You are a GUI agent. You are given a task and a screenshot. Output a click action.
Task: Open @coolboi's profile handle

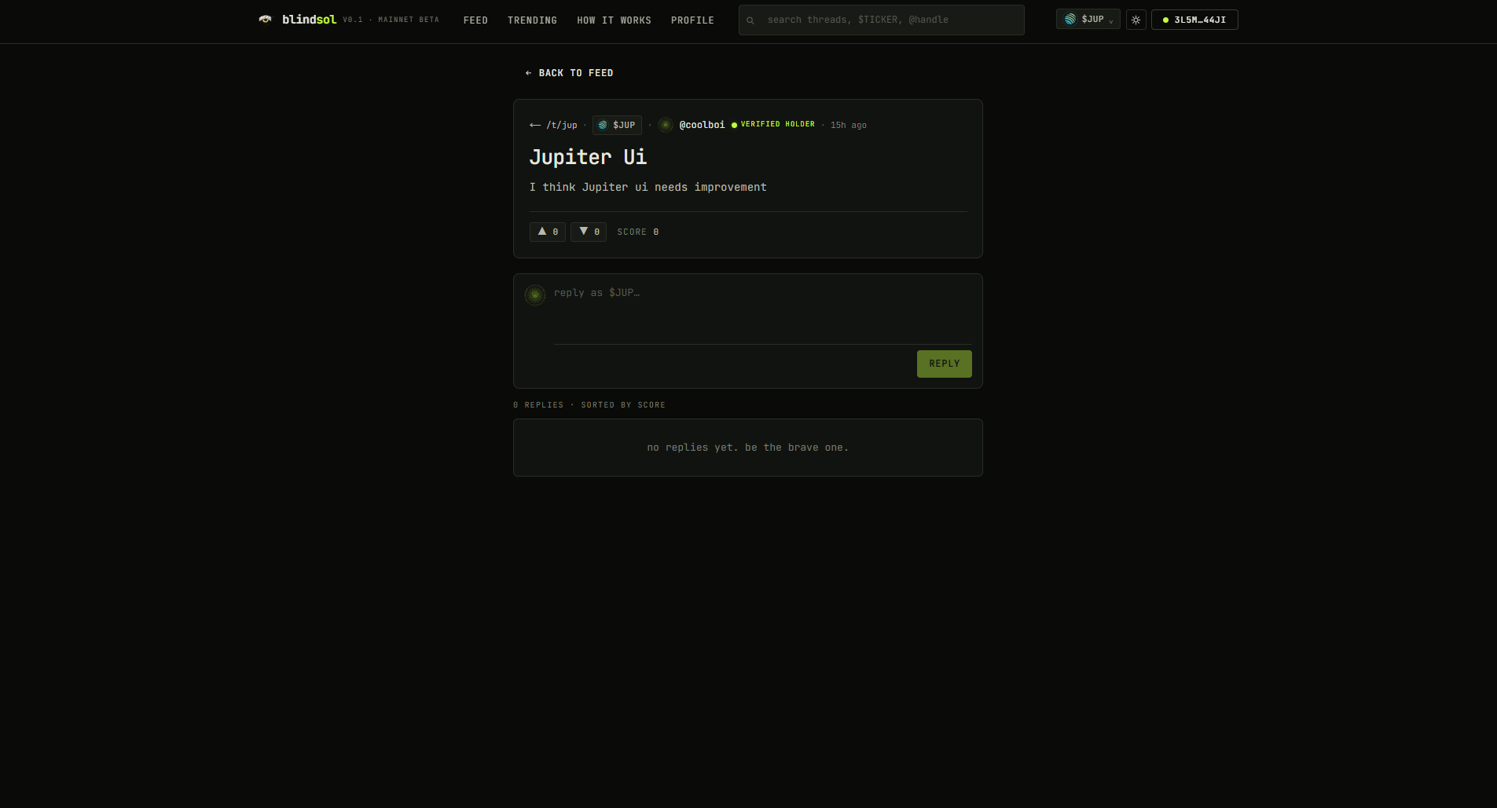(702, 125)
